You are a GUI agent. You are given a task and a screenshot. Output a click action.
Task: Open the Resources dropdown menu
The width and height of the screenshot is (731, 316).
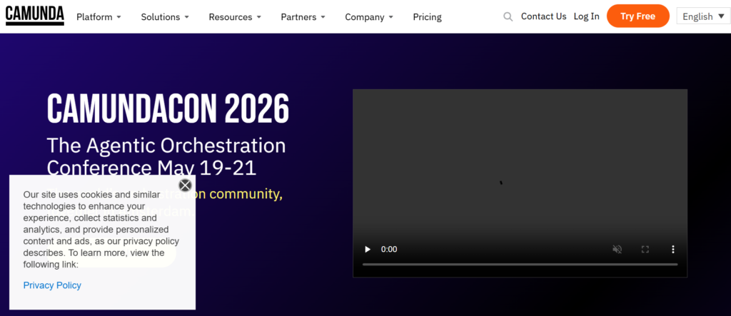pyautogui.click(x=235, y=16)
